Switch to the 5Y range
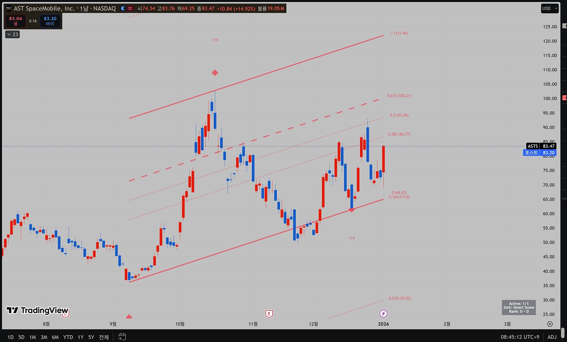Screen dimensions: 567x342 [x=91, y=337]
